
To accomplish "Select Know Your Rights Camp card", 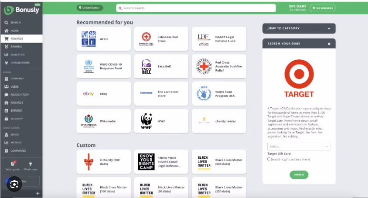I will 161,162.
